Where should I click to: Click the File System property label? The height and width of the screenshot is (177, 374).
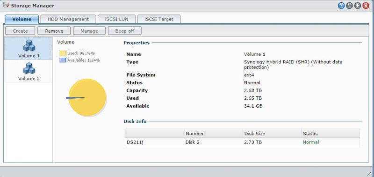click(x=141, y=75)
